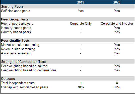Viewport: 135px width, 94px height.
Task: Select the Outcome section header
Action: coord(8,79)
